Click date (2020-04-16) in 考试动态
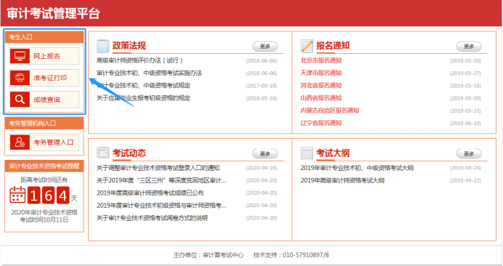This screenshot has width=503, height=266. coord(262,168)
